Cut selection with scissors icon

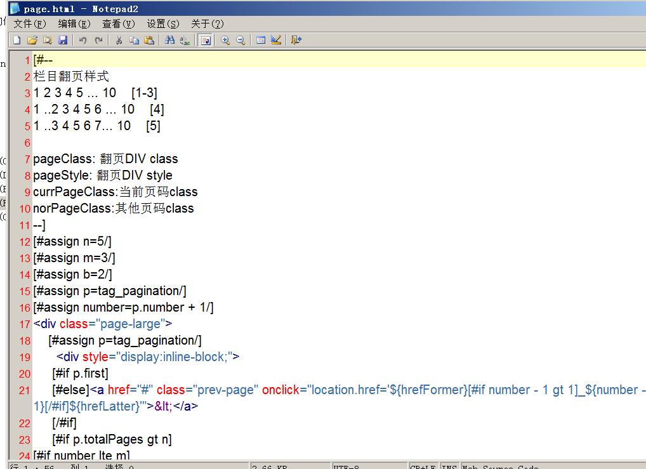[119, 40]
